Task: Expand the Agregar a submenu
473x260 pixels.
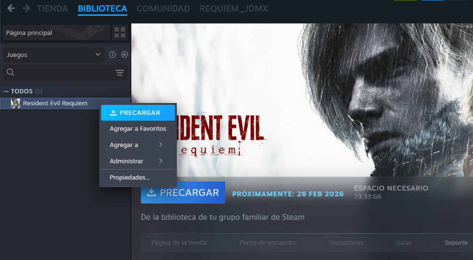Action: coord(136,145)
